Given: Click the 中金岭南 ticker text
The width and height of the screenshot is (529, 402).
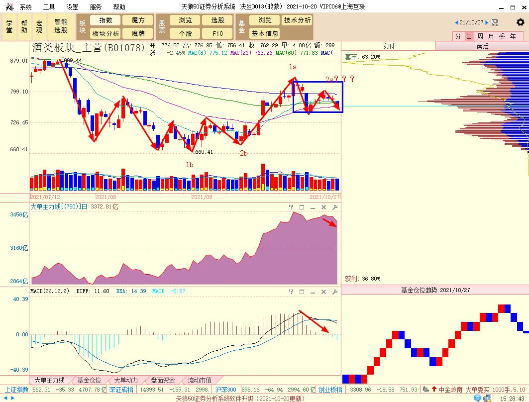Looking at the screenshot, I should [450, 390].
